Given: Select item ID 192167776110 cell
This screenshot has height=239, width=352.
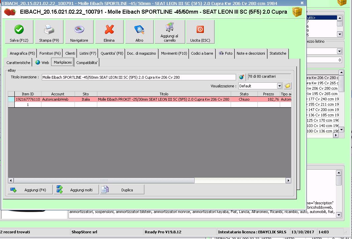Looking at the screenshot, I should point(28,99).
